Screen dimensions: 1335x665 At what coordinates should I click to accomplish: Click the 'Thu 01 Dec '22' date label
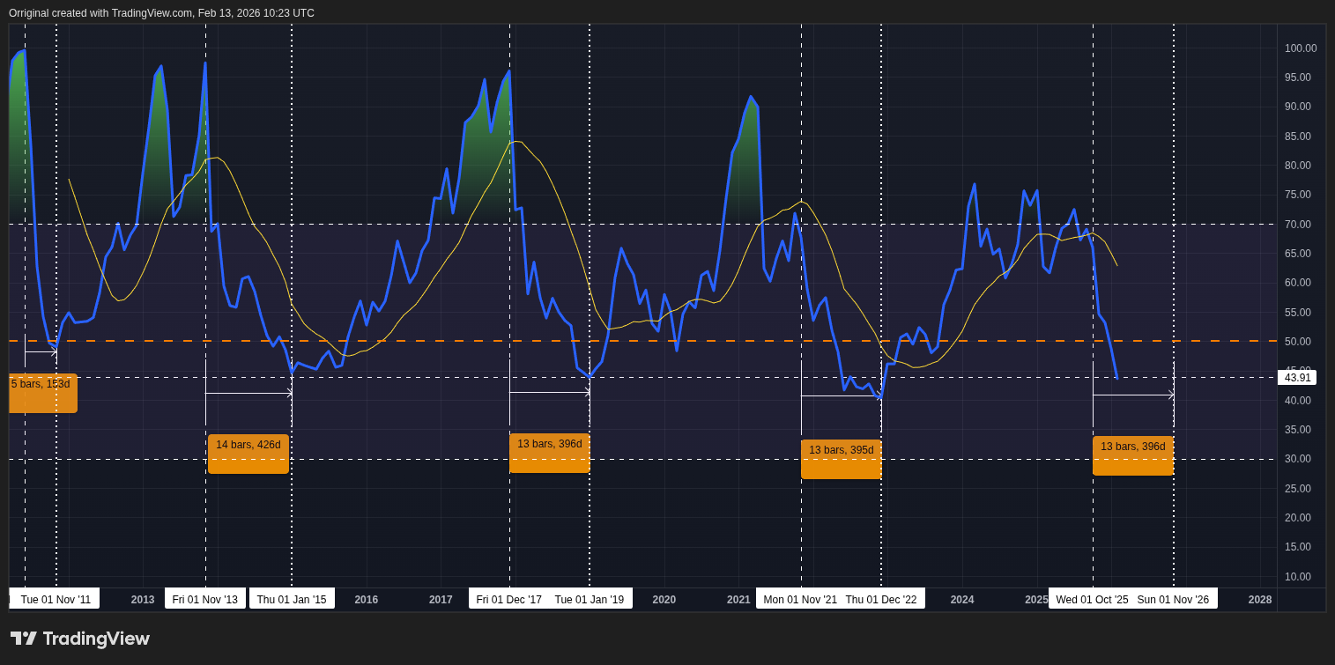[x=881, y=599]
